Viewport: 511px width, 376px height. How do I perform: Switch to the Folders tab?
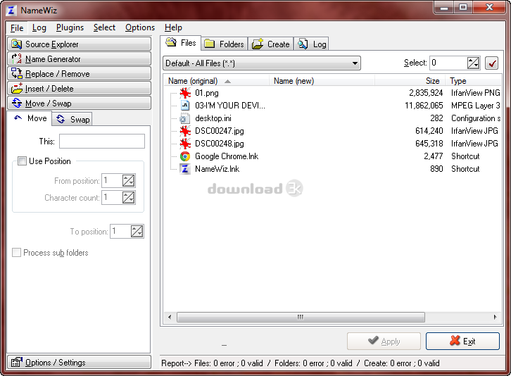click(x=225, y=44)
